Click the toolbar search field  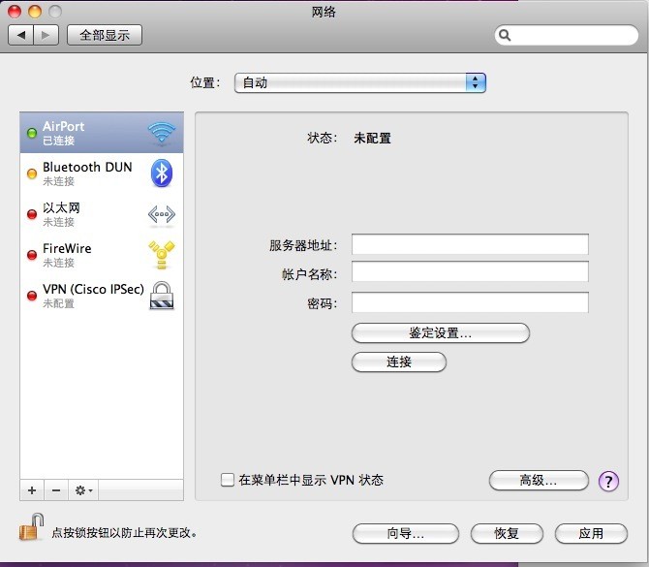pyautogui.click(x=567, y=36)
